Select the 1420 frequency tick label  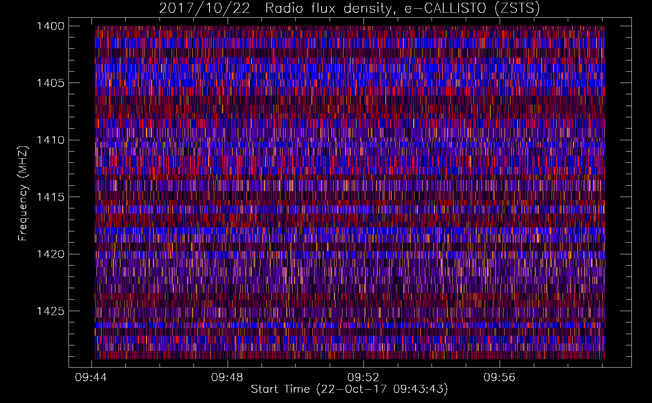coord(50,254)
